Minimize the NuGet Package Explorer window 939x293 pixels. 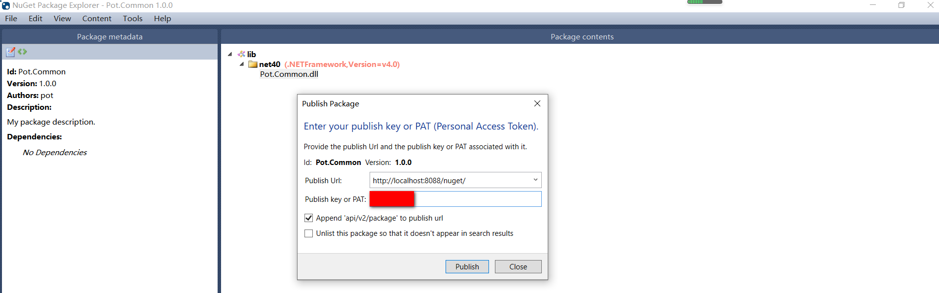tap(873, 5)
